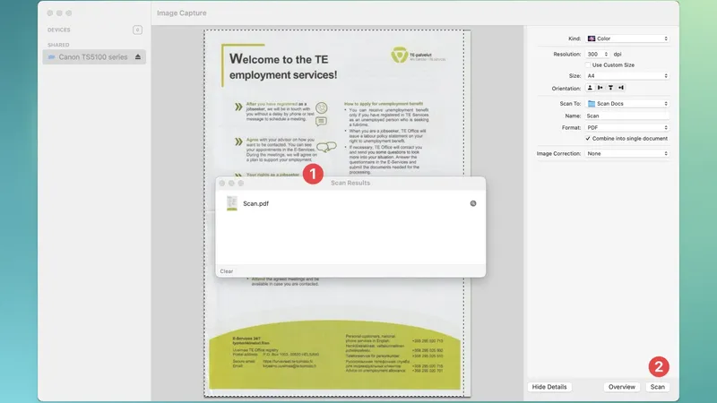Select the second orientation icon
Image resolution: width=717 pixels, height=403 pixels.
tap(600, 88)
